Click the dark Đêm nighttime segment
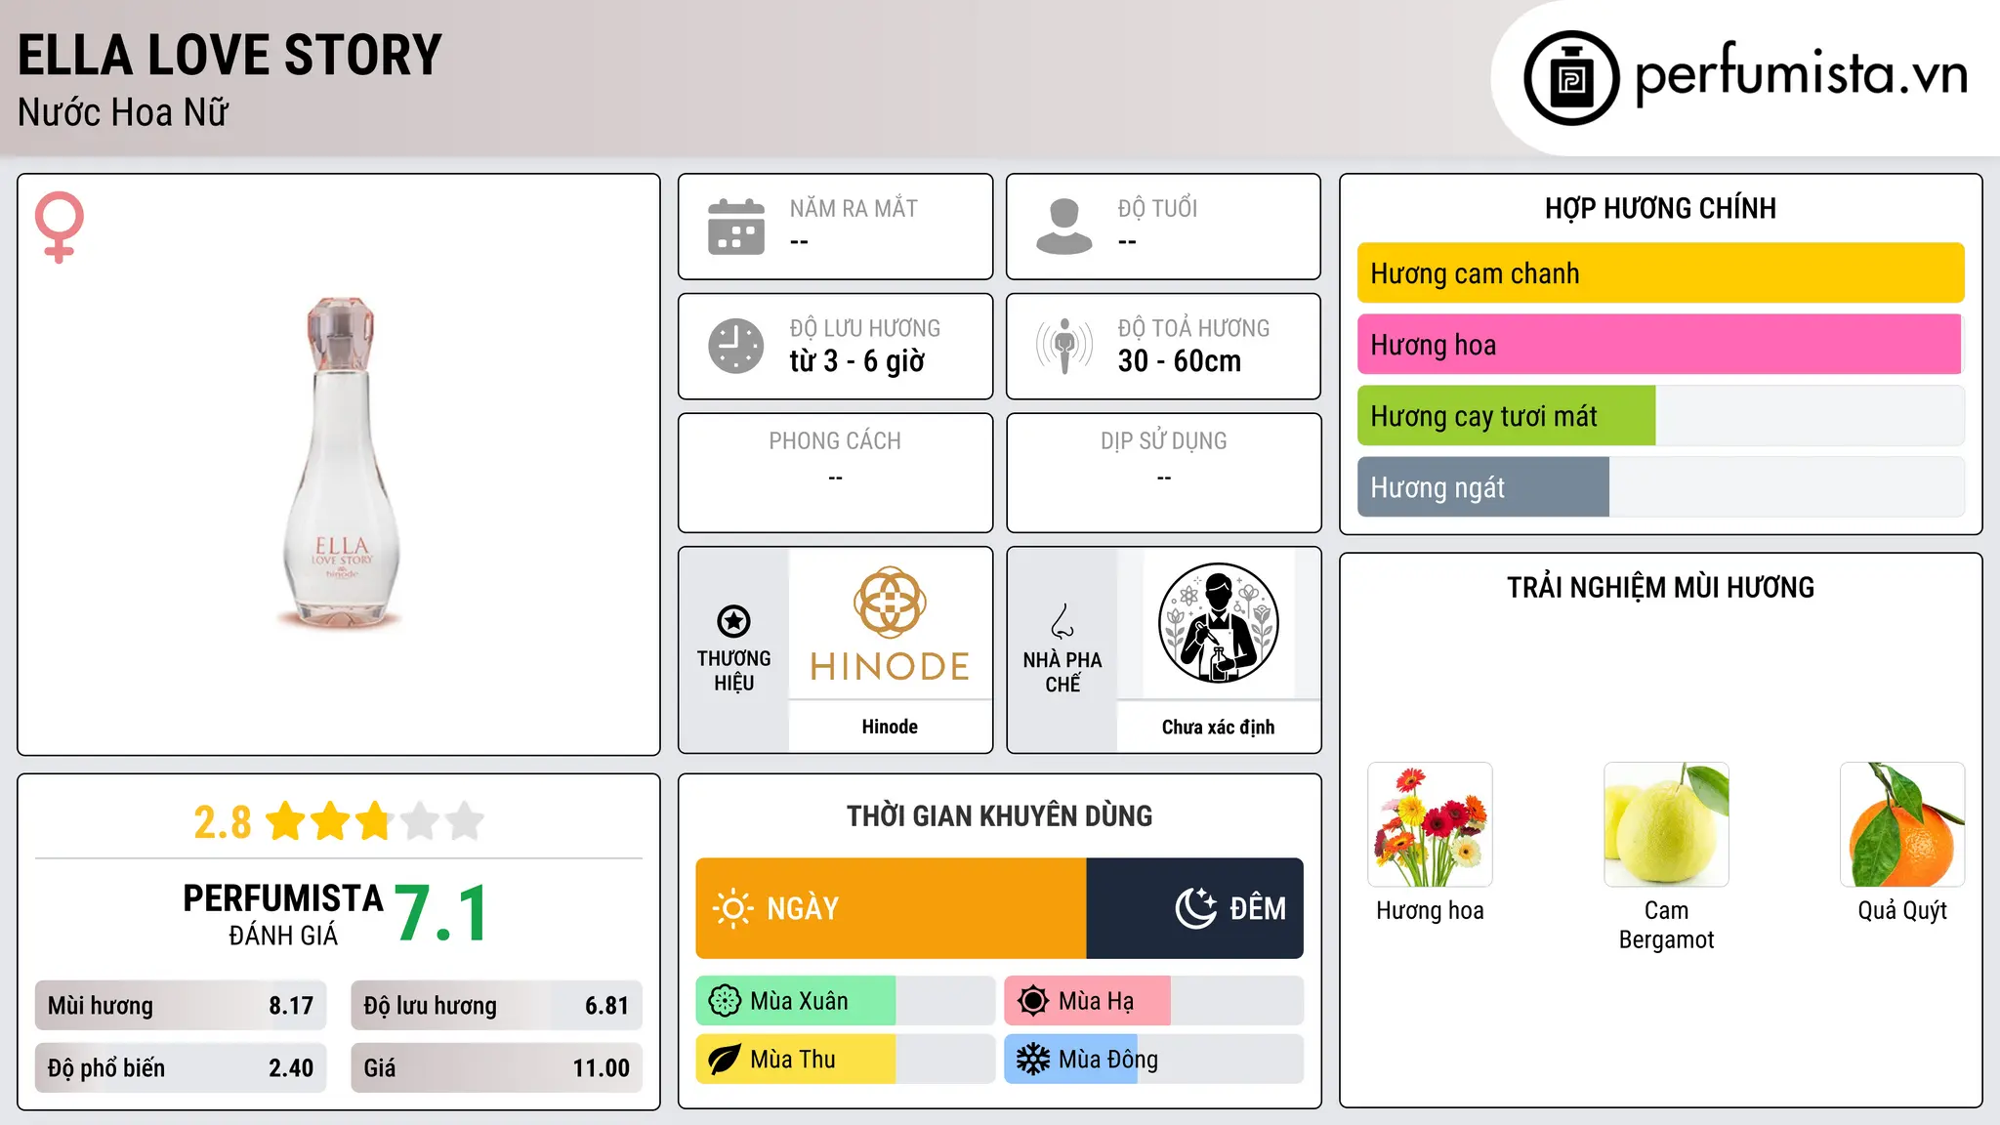 pyautogui.click(x=1194, y=908)
